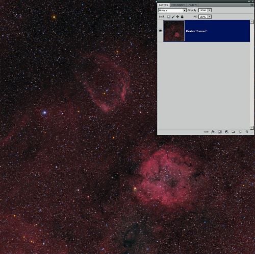The height and width of the screenshot is (254, 255).
Task: Create a new layer group
Action: point(233,132)
